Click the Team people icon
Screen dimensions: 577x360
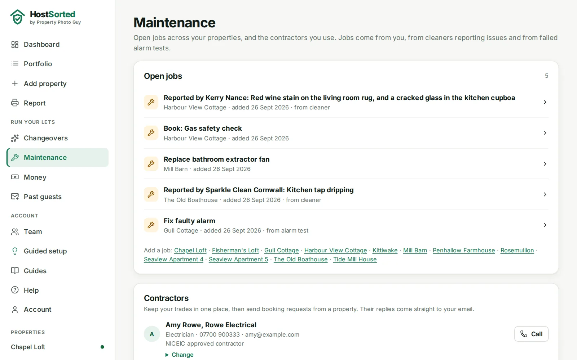coord(15,232)
